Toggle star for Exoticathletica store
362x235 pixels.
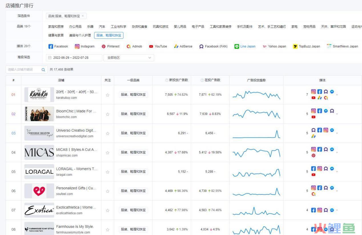tap(108, 210)
